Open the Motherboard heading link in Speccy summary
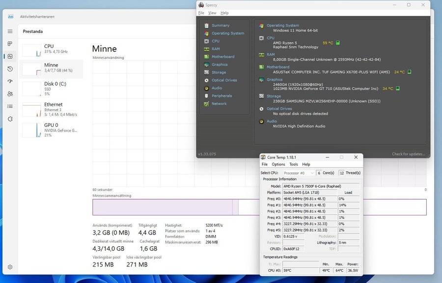Viewport: 442px width, 283px height. (278, 67)
